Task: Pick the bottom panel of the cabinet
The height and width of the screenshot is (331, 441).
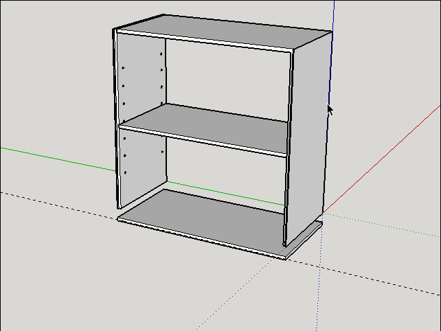Action: [x=203, y=218]
